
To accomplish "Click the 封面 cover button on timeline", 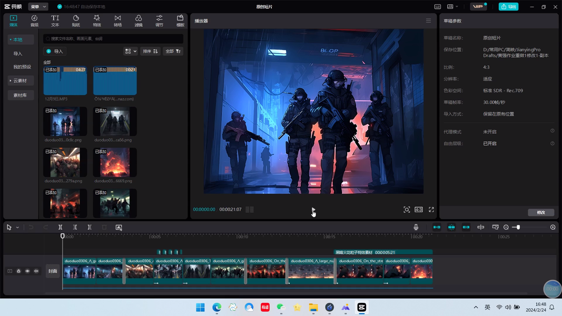I will click(x=53, y=271).
